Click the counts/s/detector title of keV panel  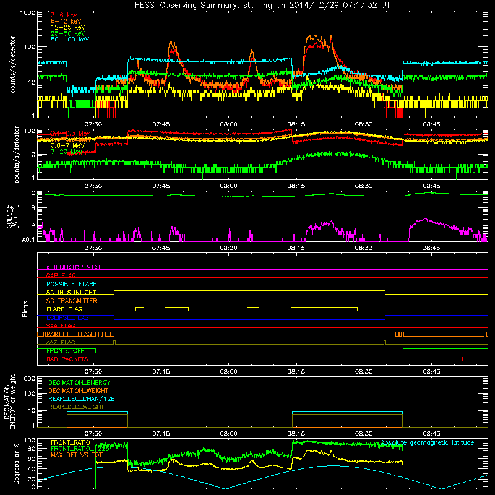(x=12, y=64)
